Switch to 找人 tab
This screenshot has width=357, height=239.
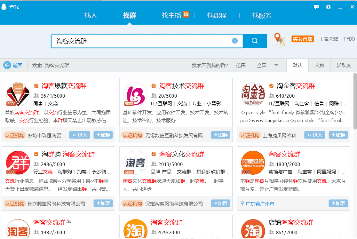pos(91,15)
